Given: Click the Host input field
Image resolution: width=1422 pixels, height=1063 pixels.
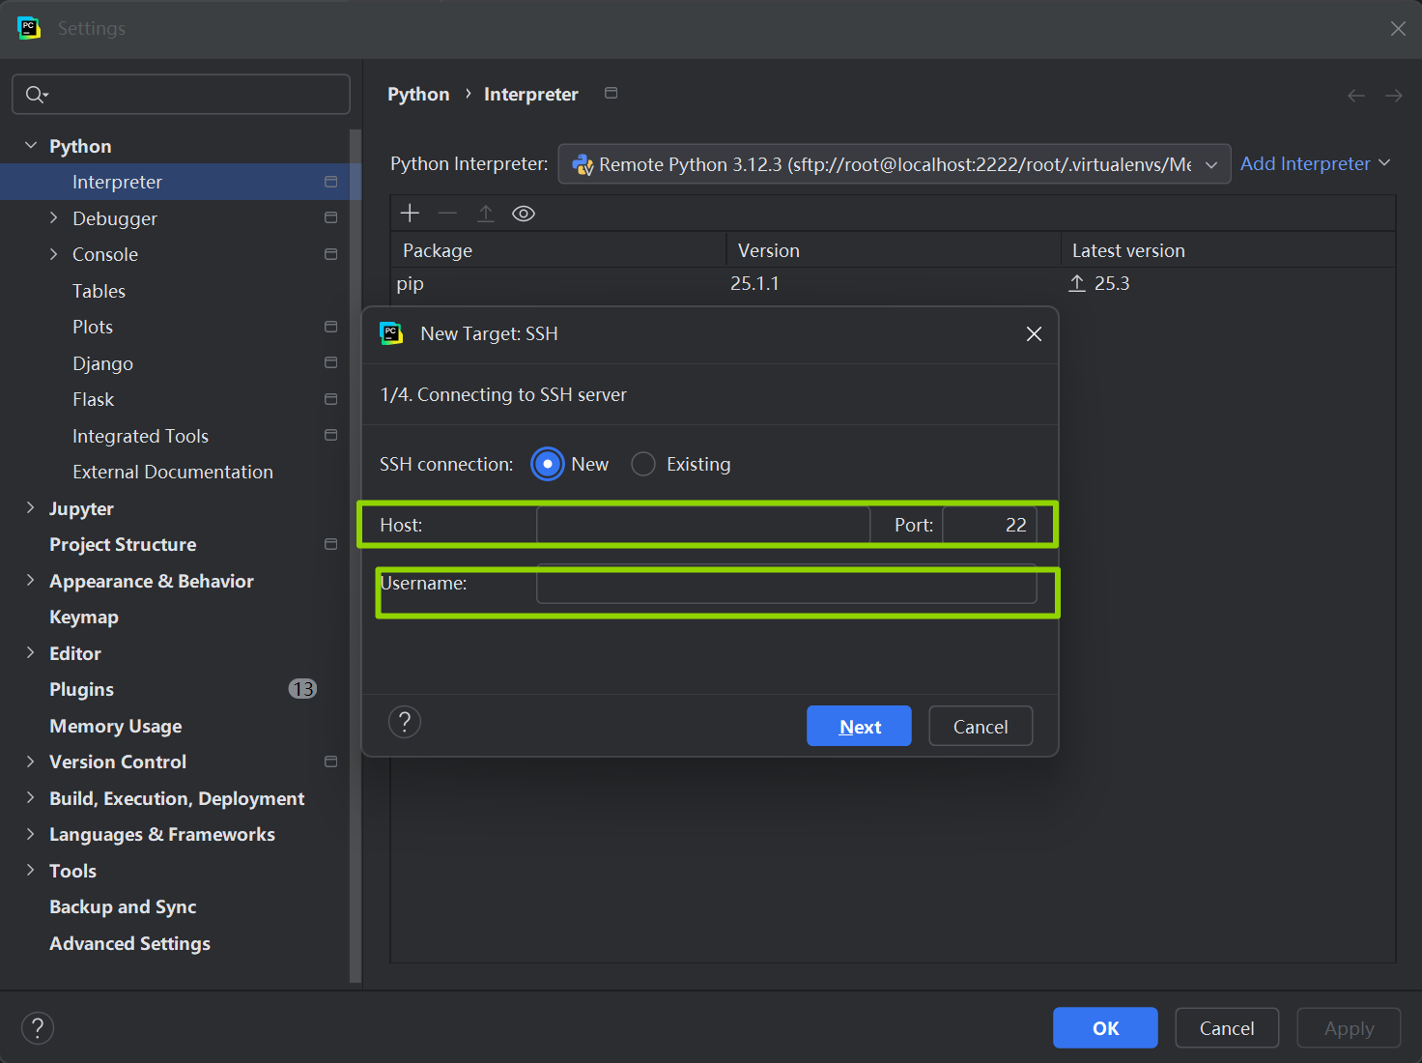Looking at the screenshot, I should [x=703, y=525].
